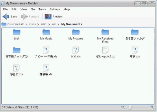Image resolution: width=157 pixels, height=112 pixels.
Task: Select the 葬儀帳.xls file icon
Action: pyautogui.click(x=46, y=68)
